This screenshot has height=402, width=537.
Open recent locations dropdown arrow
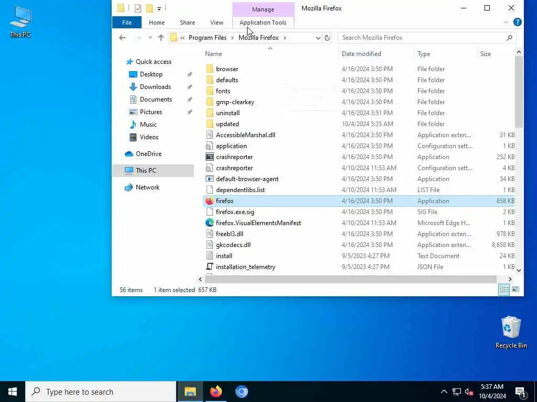coord(150,38)
